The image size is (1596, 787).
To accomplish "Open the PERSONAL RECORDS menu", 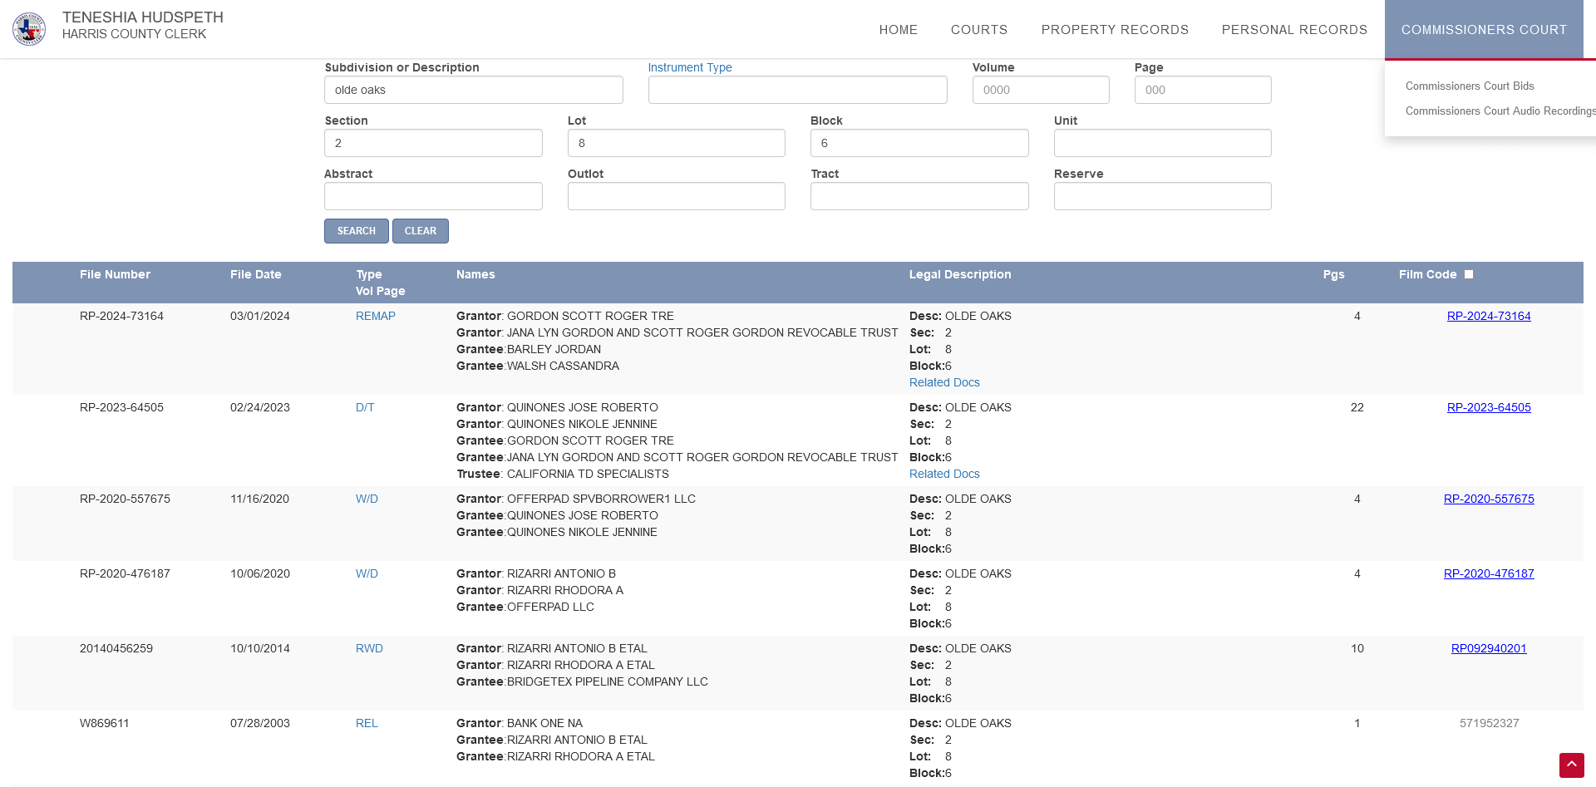I will point(1294,30).
